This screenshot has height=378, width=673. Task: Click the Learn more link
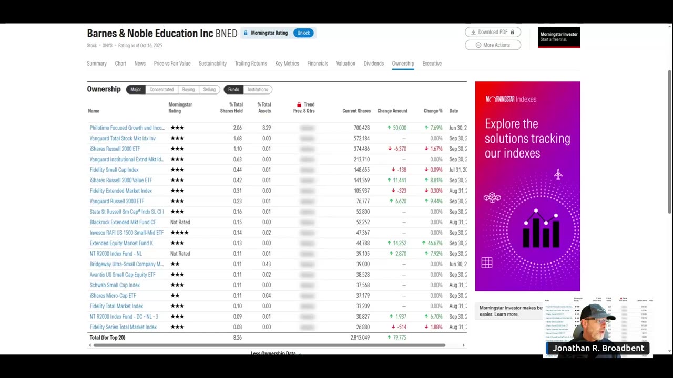point(506,314)
